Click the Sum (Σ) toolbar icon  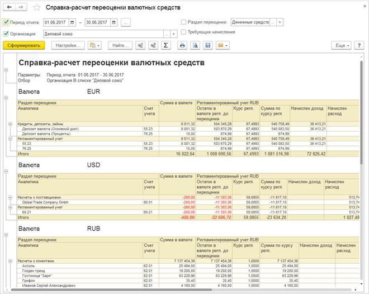pos(165,45)
